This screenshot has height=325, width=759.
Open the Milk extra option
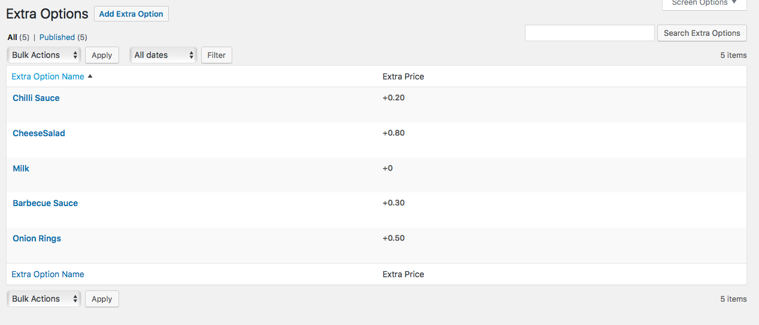point(21,168)
